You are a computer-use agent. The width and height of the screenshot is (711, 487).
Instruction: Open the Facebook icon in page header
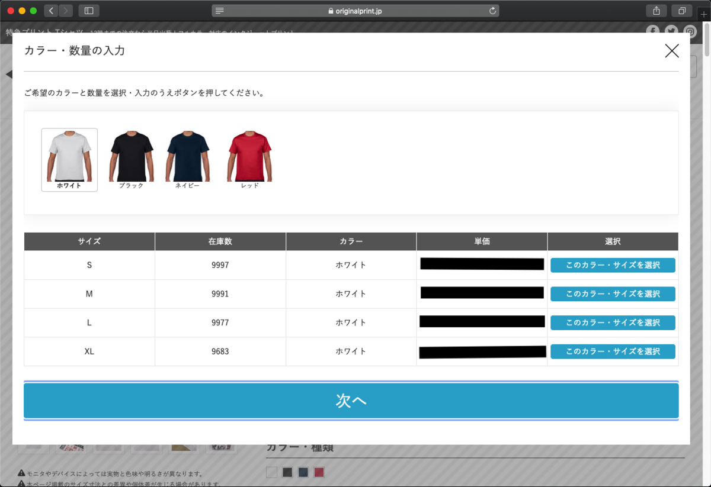pyautogui.click(x=652, y=31)
